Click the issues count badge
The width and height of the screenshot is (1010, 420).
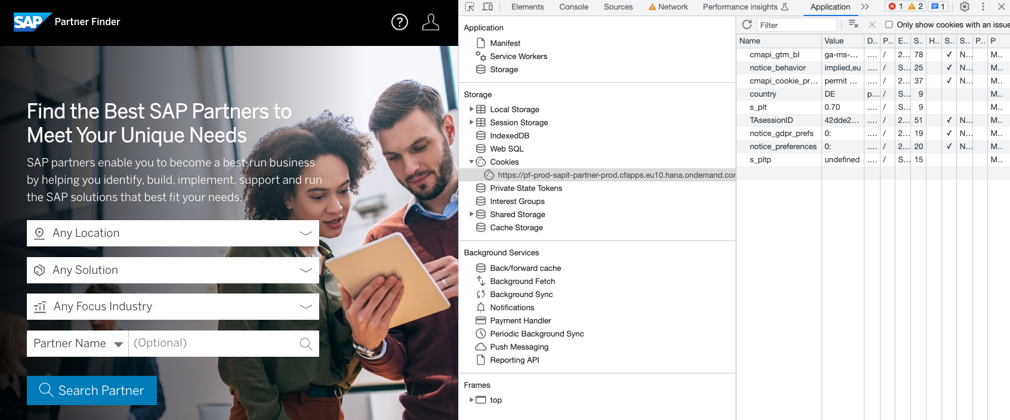pyautogui.click(x=938, y=7)
